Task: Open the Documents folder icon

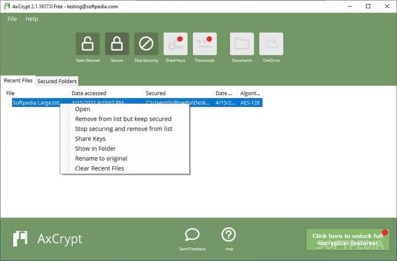Action: [242, 44]
